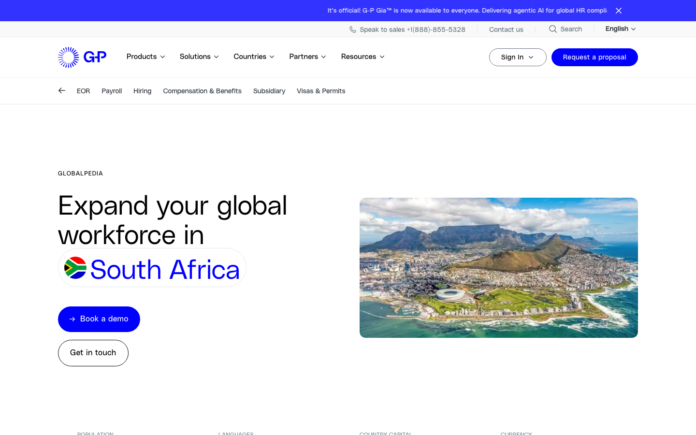Click the South Africa flag icon
Image resolution: width=696 pixels, height=435 pixels.
[75, 268]
